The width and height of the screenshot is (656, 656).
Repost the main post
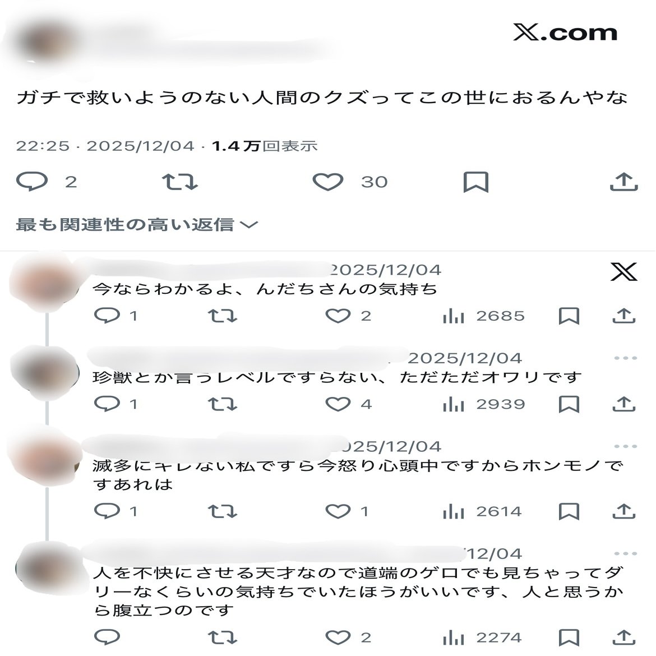click(x=180, y=182)
